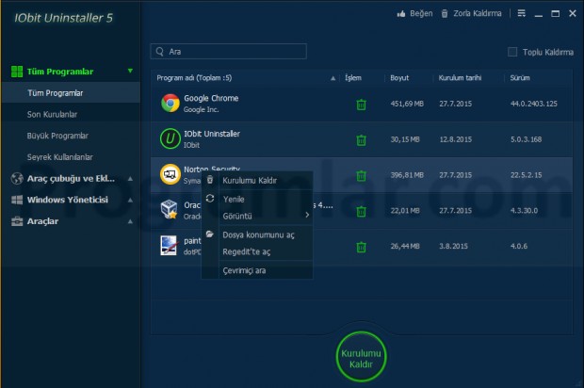This screenshot has height=388, width=584.
Task: Expand the Araçlar section arrow
Action: tap(130, 221)
